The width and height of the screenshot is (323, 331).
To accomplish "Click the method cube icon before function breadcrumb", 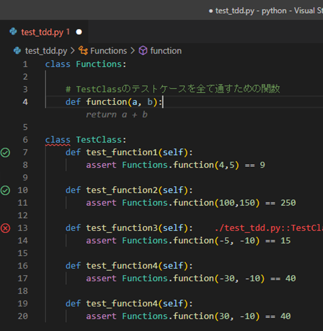I will click(143, 50).
